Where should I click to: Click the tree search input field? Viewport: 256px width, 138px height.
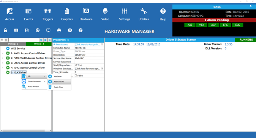[24, 40]
